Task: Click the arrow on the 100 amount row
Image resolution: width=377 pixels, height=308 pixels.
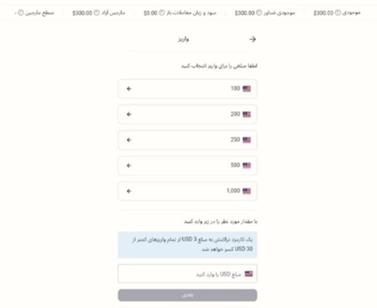Action: coord(129,89)
